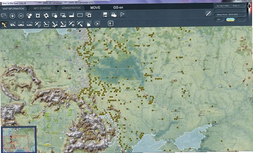Zoom in the map with plus icon
Viewport: 253px width, 153px height.
(x=12, y=16)
